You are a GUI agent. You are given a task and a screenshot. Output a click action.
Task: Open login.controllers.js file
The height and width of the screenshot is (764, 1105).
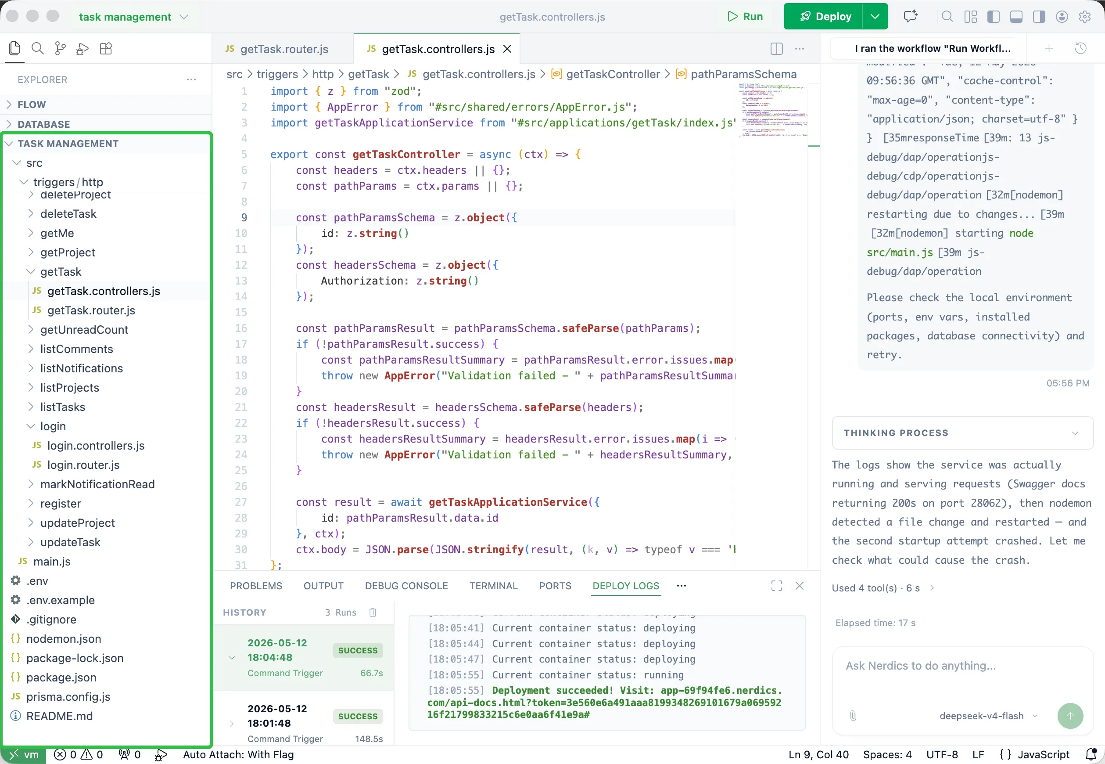[106, 446]
